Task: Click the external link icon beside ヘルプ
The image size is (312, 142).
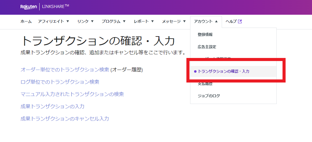Action: [x=240, y=21]
